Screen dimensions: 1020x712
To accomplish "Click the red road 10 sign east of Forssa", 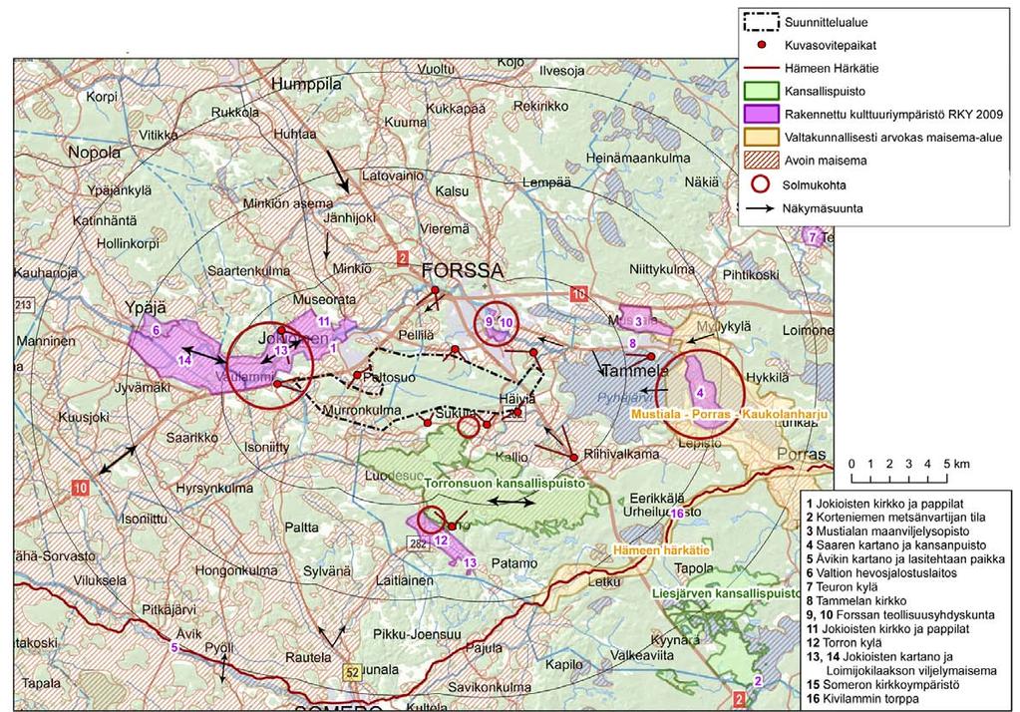I will (x=579, y=294).
